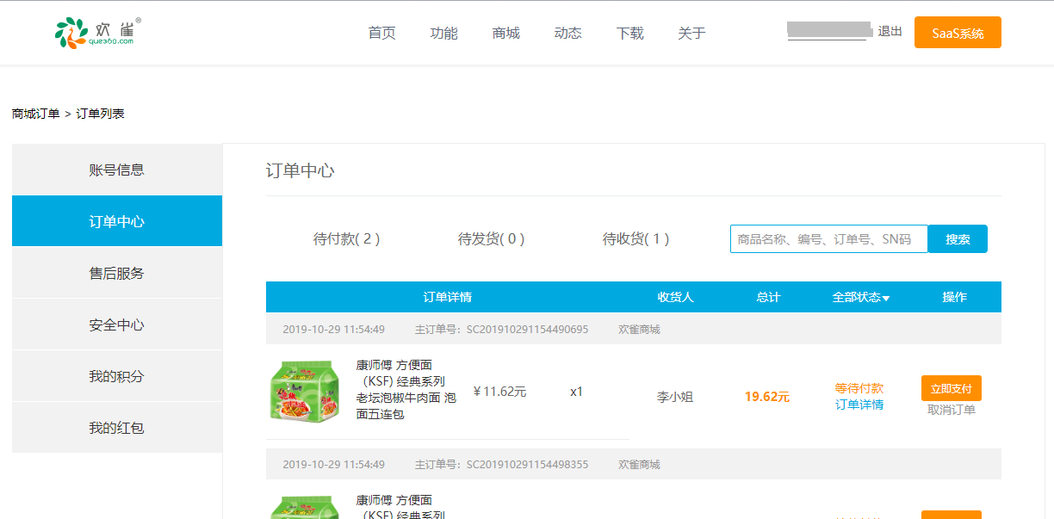Go to 安全中心 in the sidebar
The height and width of the screenshot is (519, 1054).
[x=117, y=324]
